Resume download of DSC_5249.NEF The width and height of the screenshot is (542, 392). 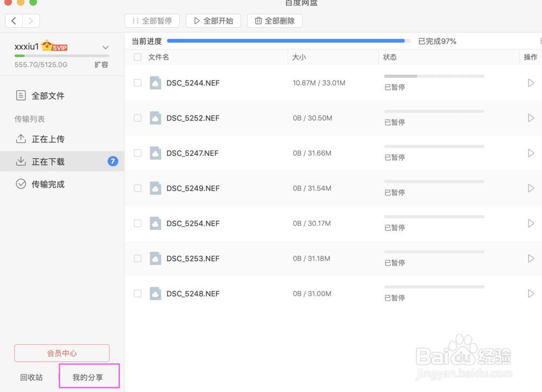[531, 188]
